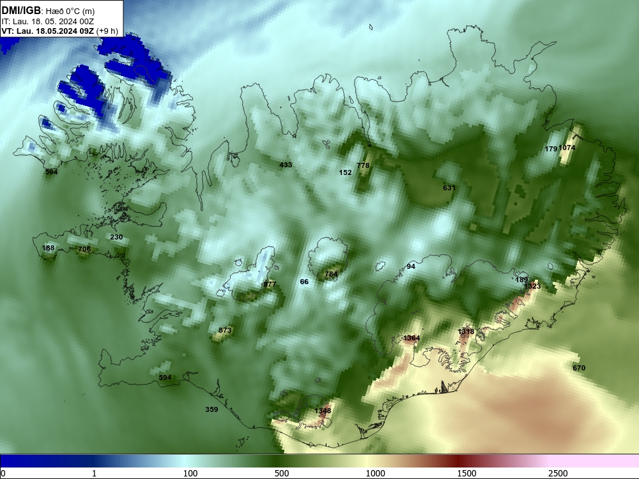Click the 168 value label
639x479 pixels.
[x=48, y=248]
